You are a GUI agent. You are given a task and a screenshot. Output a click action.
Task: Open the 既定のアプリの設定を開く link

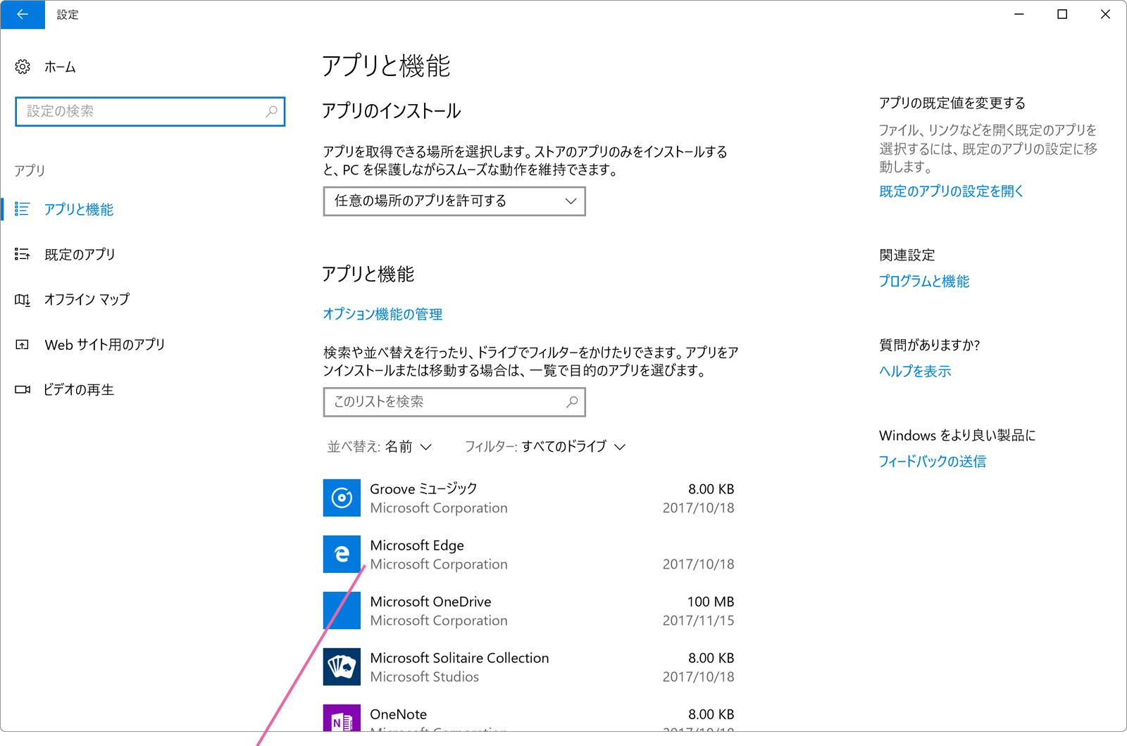951,191
